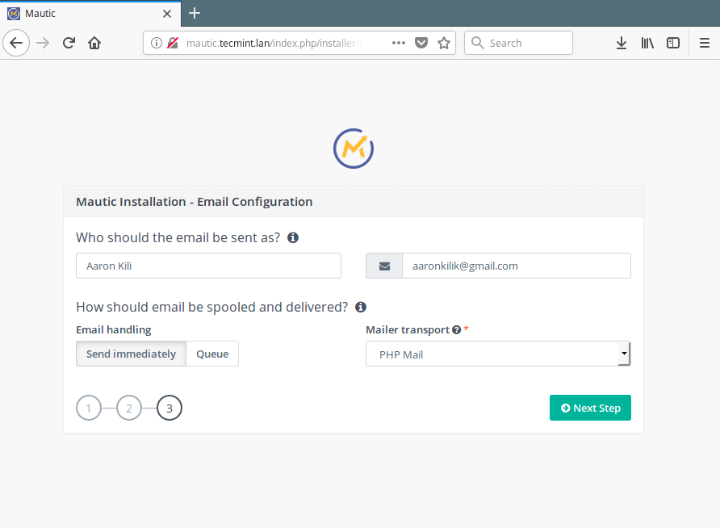Open the Mailer transport PHP Mail dropdown

click(498, 354)
